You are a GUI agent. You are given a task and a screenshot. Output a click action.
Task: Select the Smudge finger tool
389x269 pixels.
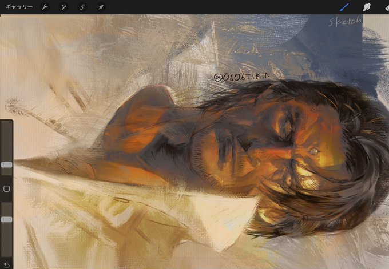point(367,7)
